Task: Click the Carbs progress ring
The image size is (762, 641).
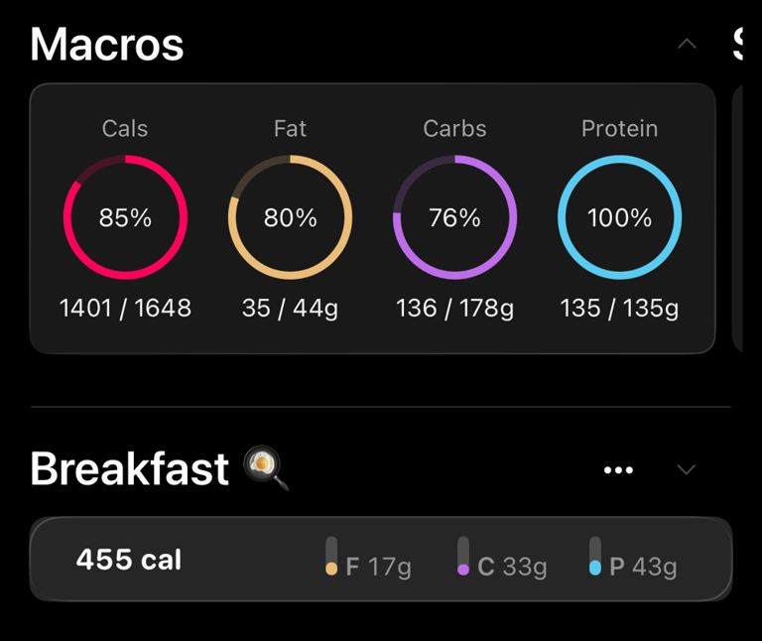Action: click(x=454, y=217)
